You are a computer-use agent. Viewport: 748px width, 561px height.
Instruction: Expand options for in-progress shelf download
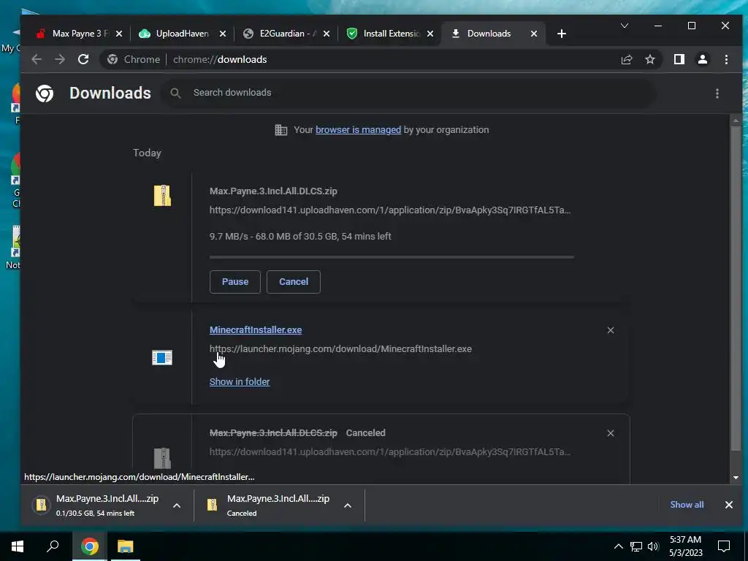[x=177, y=505]
